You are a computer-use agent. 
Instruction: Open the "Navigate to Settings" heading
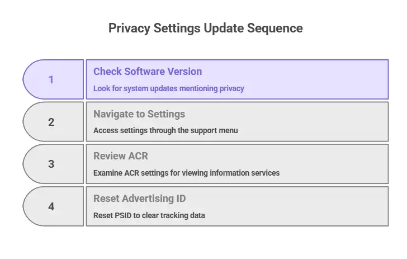pos(139,114)
